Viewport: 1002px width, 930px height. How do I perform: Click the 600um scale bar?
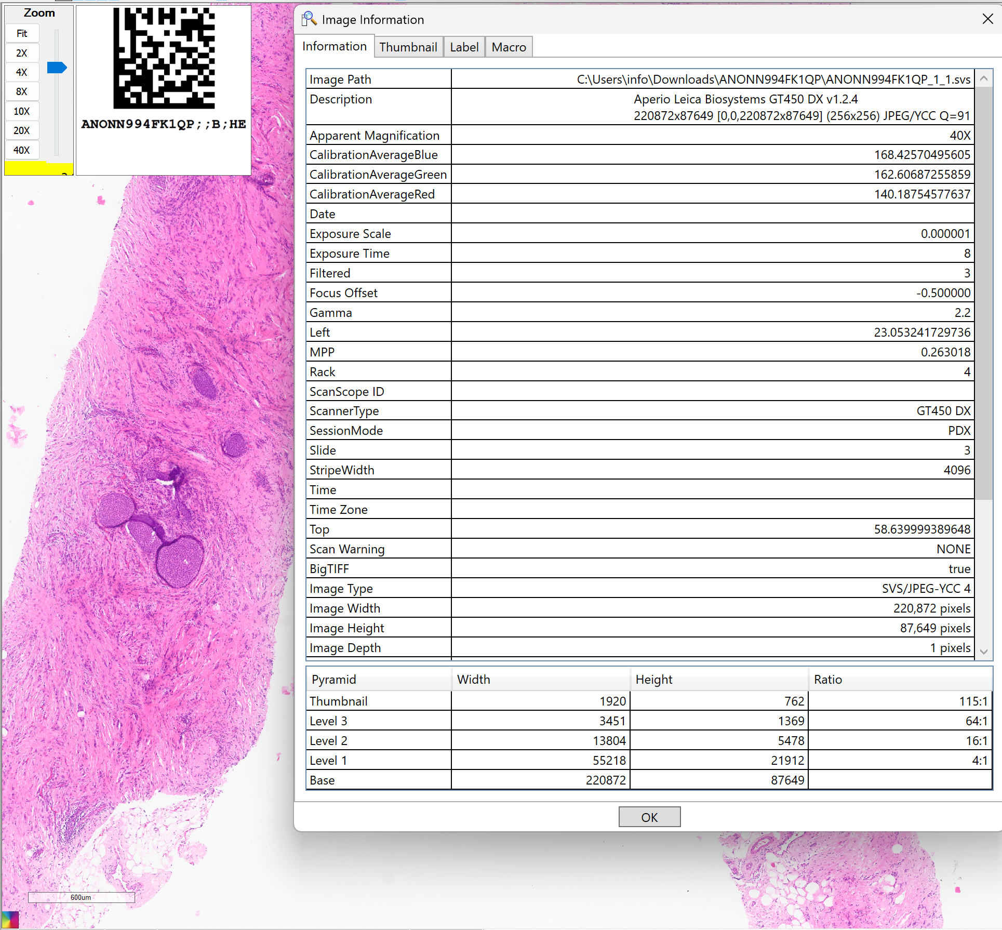81,897
